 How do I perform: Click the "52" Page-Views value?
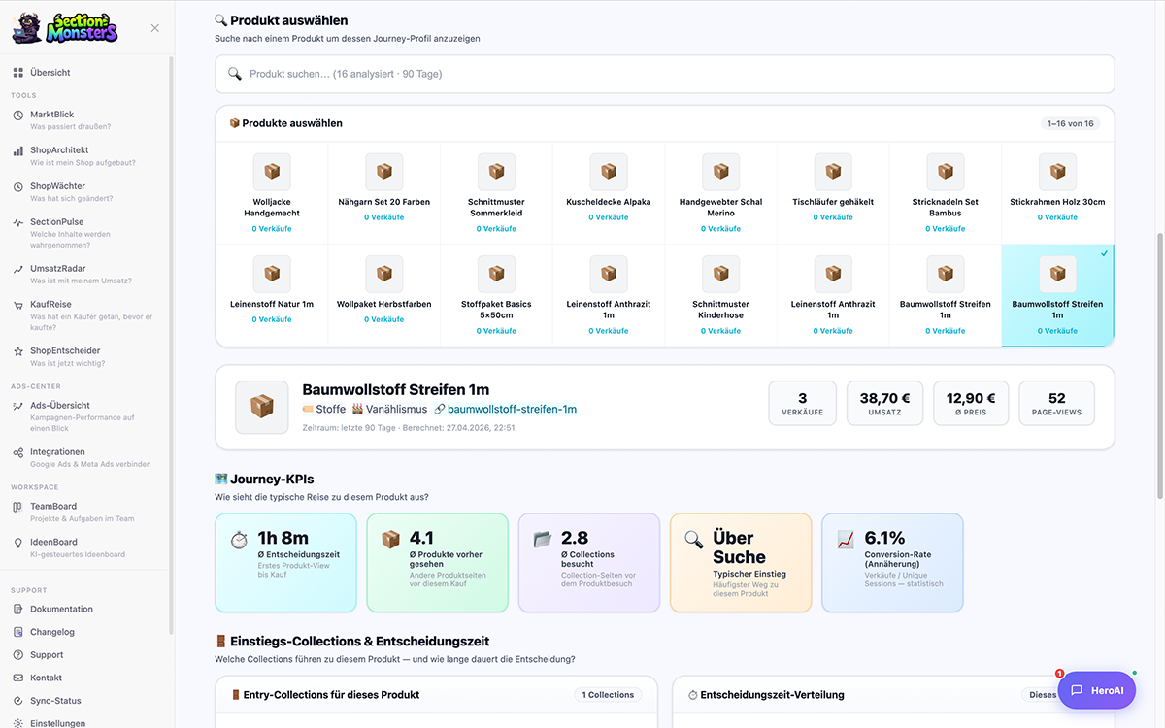(x=1057, y=398)
